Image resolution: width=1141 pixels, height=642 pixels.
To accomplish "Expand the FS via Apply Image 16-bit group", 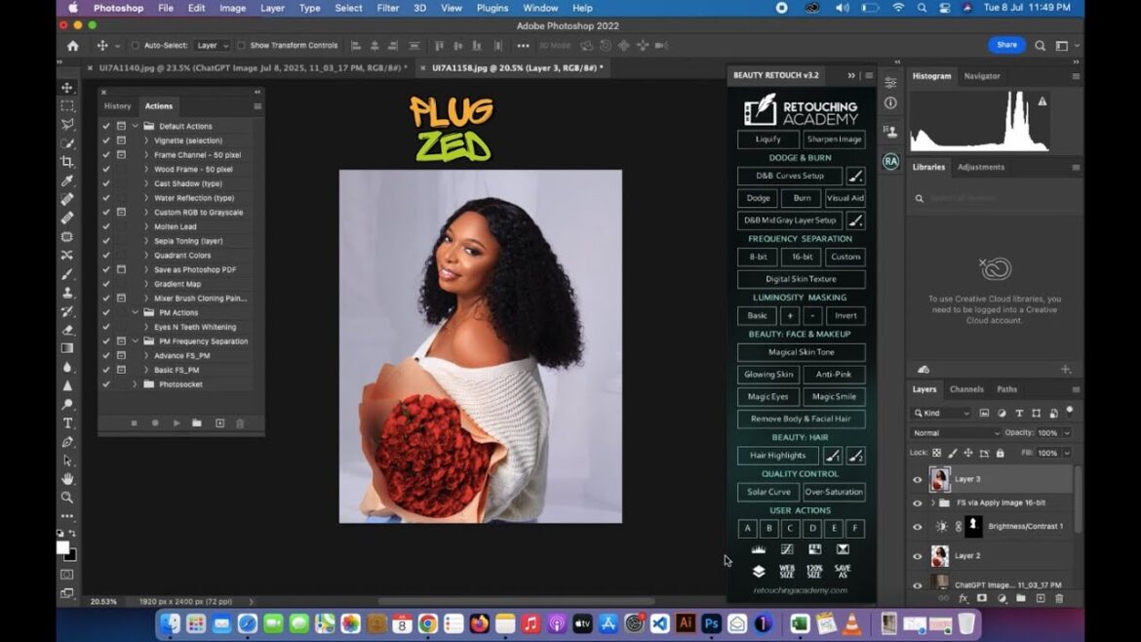I will [x=932, y=503].
